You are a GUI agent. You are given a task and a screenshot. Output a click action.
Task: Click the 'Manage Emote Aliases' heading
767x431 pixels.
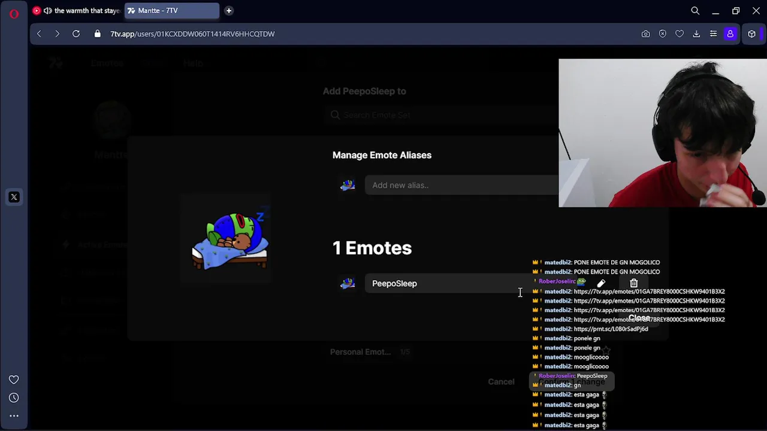click(382, 155)
